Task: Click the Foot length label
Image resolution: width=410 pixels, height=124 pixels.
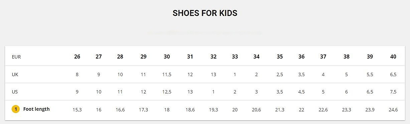Action: tap(36, 109)
